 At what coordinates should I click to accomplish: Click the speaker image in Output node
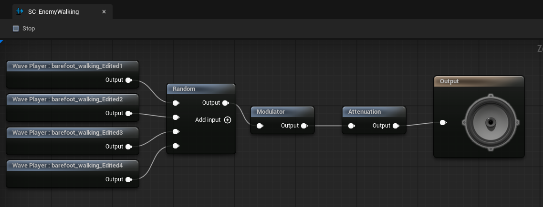490,123
